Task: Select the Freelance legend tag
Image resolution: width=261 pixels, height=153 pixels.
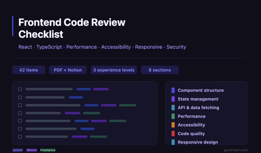Action: pos(48,150)
